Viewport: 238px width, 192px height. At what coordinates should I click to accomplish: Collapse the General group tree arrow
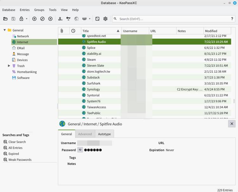[x=5, y=30]
